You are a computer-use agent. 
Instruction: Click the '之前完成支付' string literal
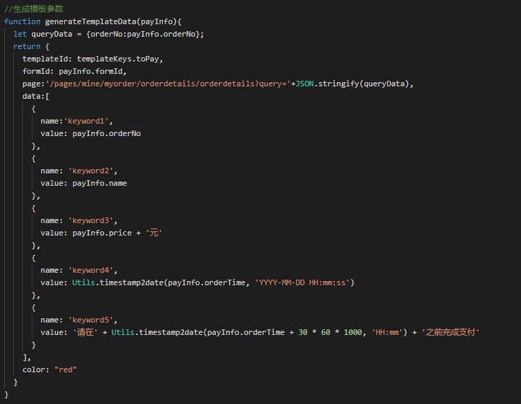[x=451, y=332]
